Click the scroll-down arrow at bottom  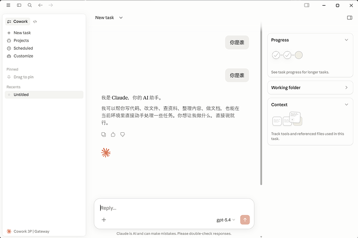[x=261, y=236]
